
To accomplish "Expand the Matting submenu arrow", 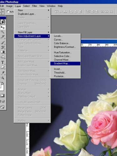I will click(49, 121).
